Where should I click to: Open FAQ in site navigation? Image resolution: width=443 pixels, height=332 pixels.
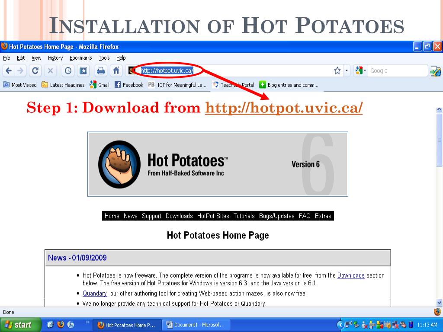(x=305, y=216)
